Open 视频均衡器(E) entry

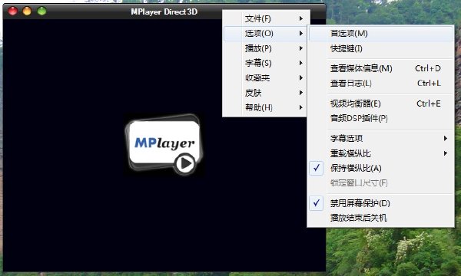[x=381, y=103]
